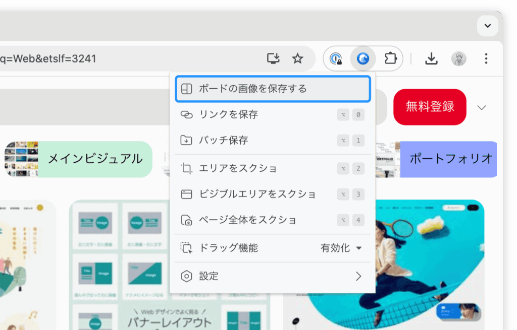This screenshot has height=330, width=517.
Task: Open the browser Downloads icon
Action: [x=431, y=59]
